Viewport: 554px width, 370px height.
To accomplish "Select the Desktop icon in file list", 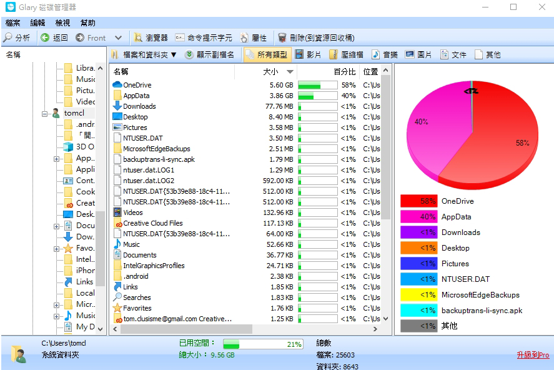I will (x=117, y=117).
